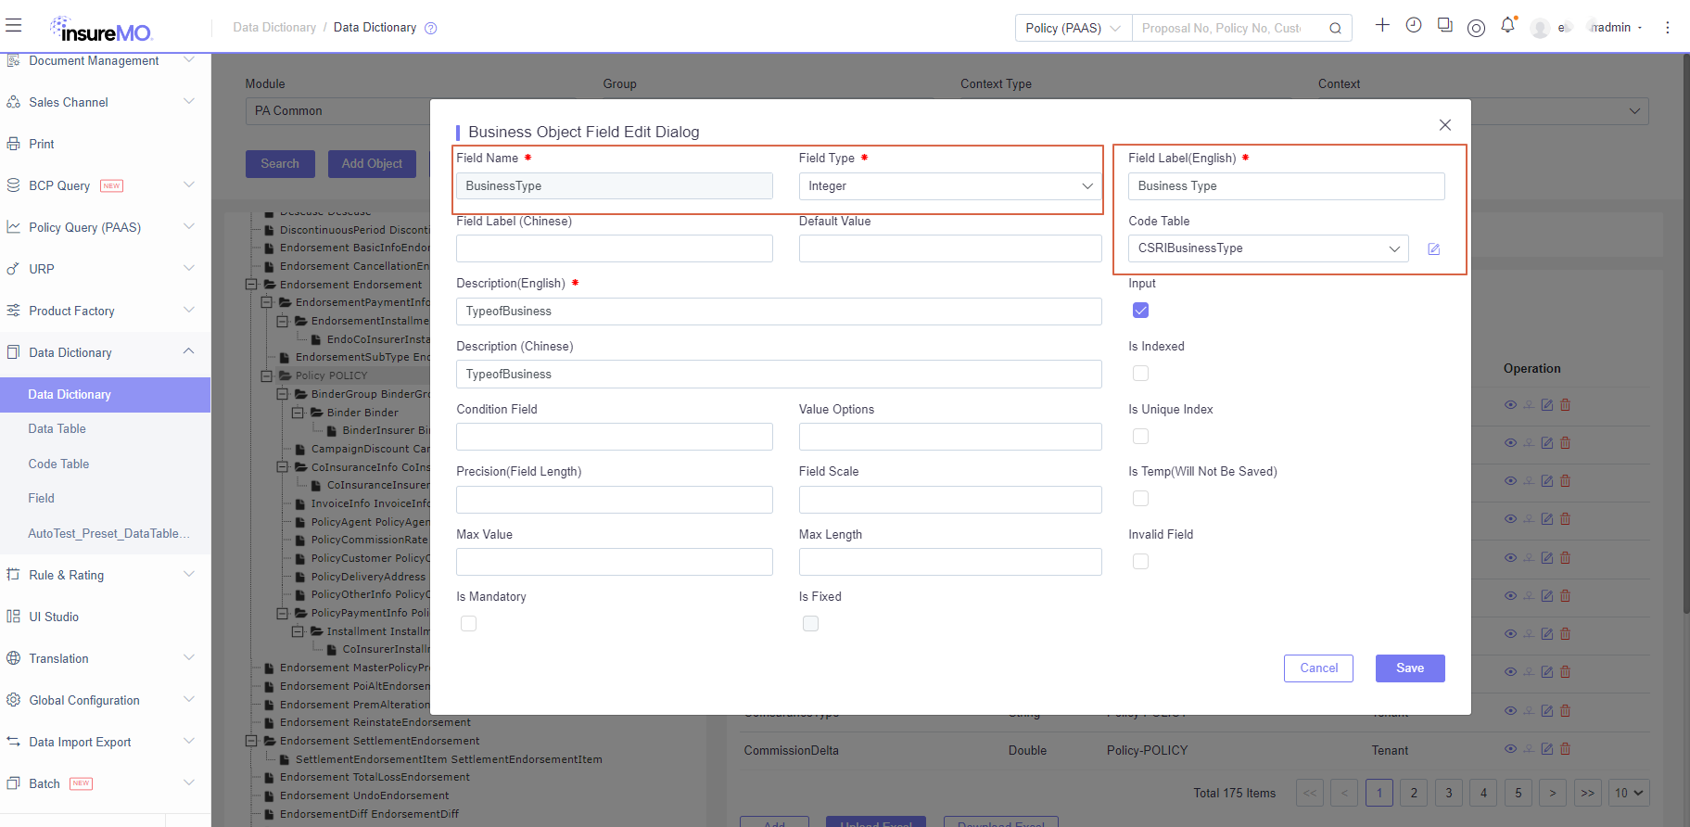Click the edit icon for CommissionDelta row
Screen dimensions: 1690x827
coord(1546,749)
